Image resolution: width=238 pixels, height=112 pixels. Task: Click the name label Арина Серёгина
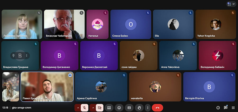87,98
